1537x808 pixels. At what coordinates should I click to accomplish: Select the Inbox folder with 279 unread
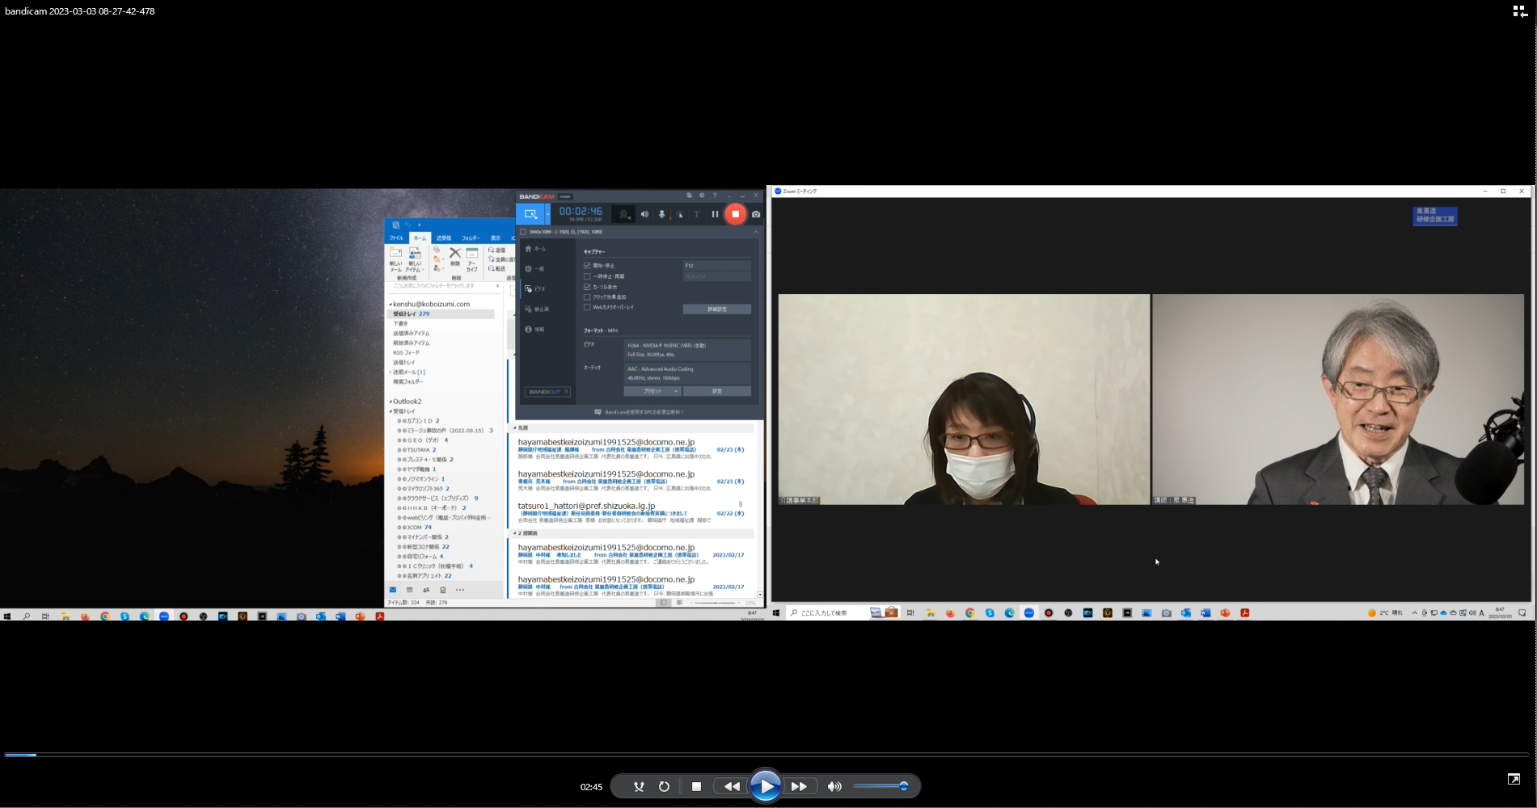441,314
